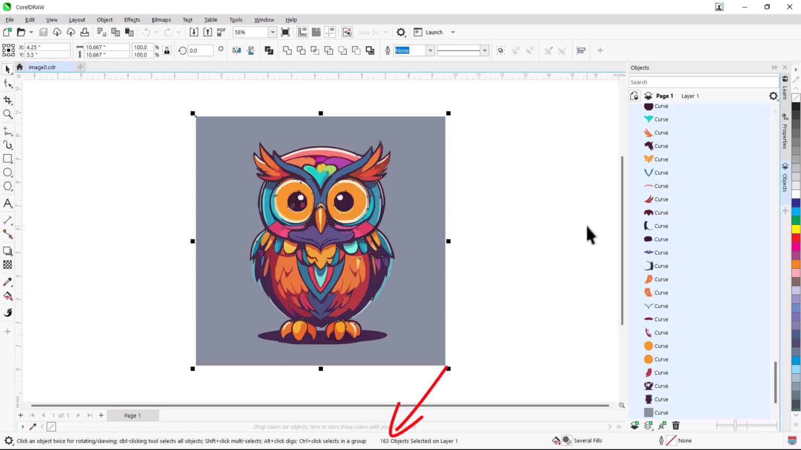Screen dimensions: 801x450
Task: Select the Text tool
Action: click(8, 203)
